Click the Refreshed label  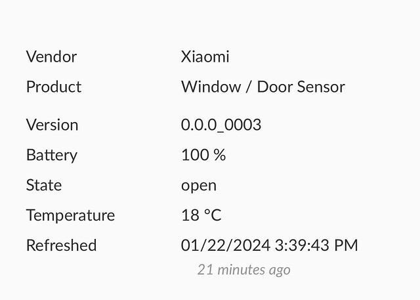pyautogui.click(x=61, y=246)
